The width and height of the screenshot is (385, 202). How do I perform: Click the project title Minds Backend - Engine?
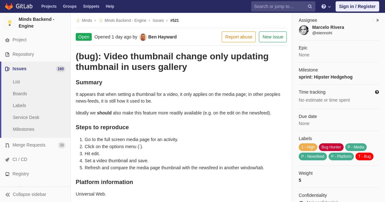tap(37, 23)
